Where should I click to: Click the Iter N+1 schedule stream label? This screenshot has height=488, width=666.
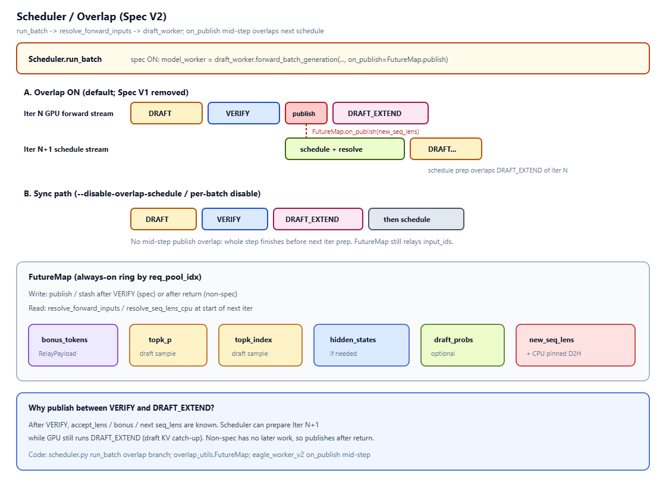[66, 149]
